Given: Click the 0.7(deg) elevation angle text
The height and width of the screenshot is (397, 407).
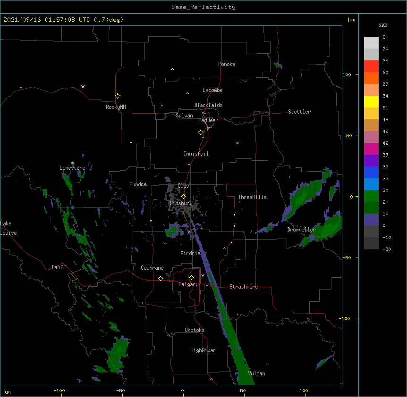Looking at the screenshot, I should [109, 20].
